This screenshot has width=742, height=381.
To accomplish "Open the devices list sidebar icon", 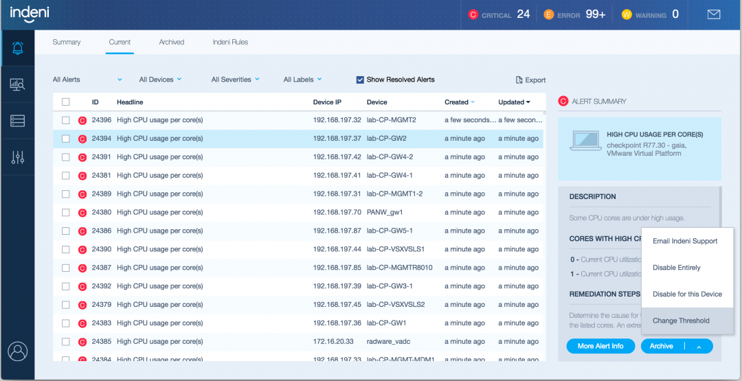I will coord(18,121).
